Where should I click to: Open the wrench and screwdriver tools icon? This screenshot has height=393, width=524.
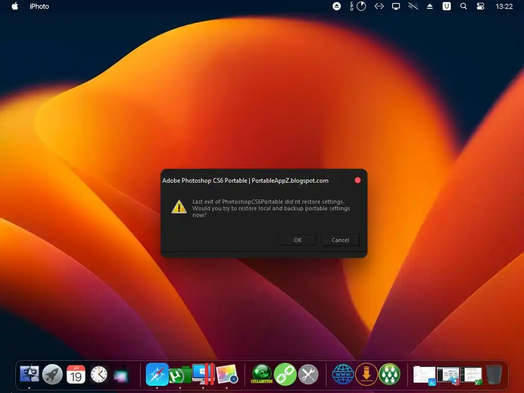coord(308,374)
